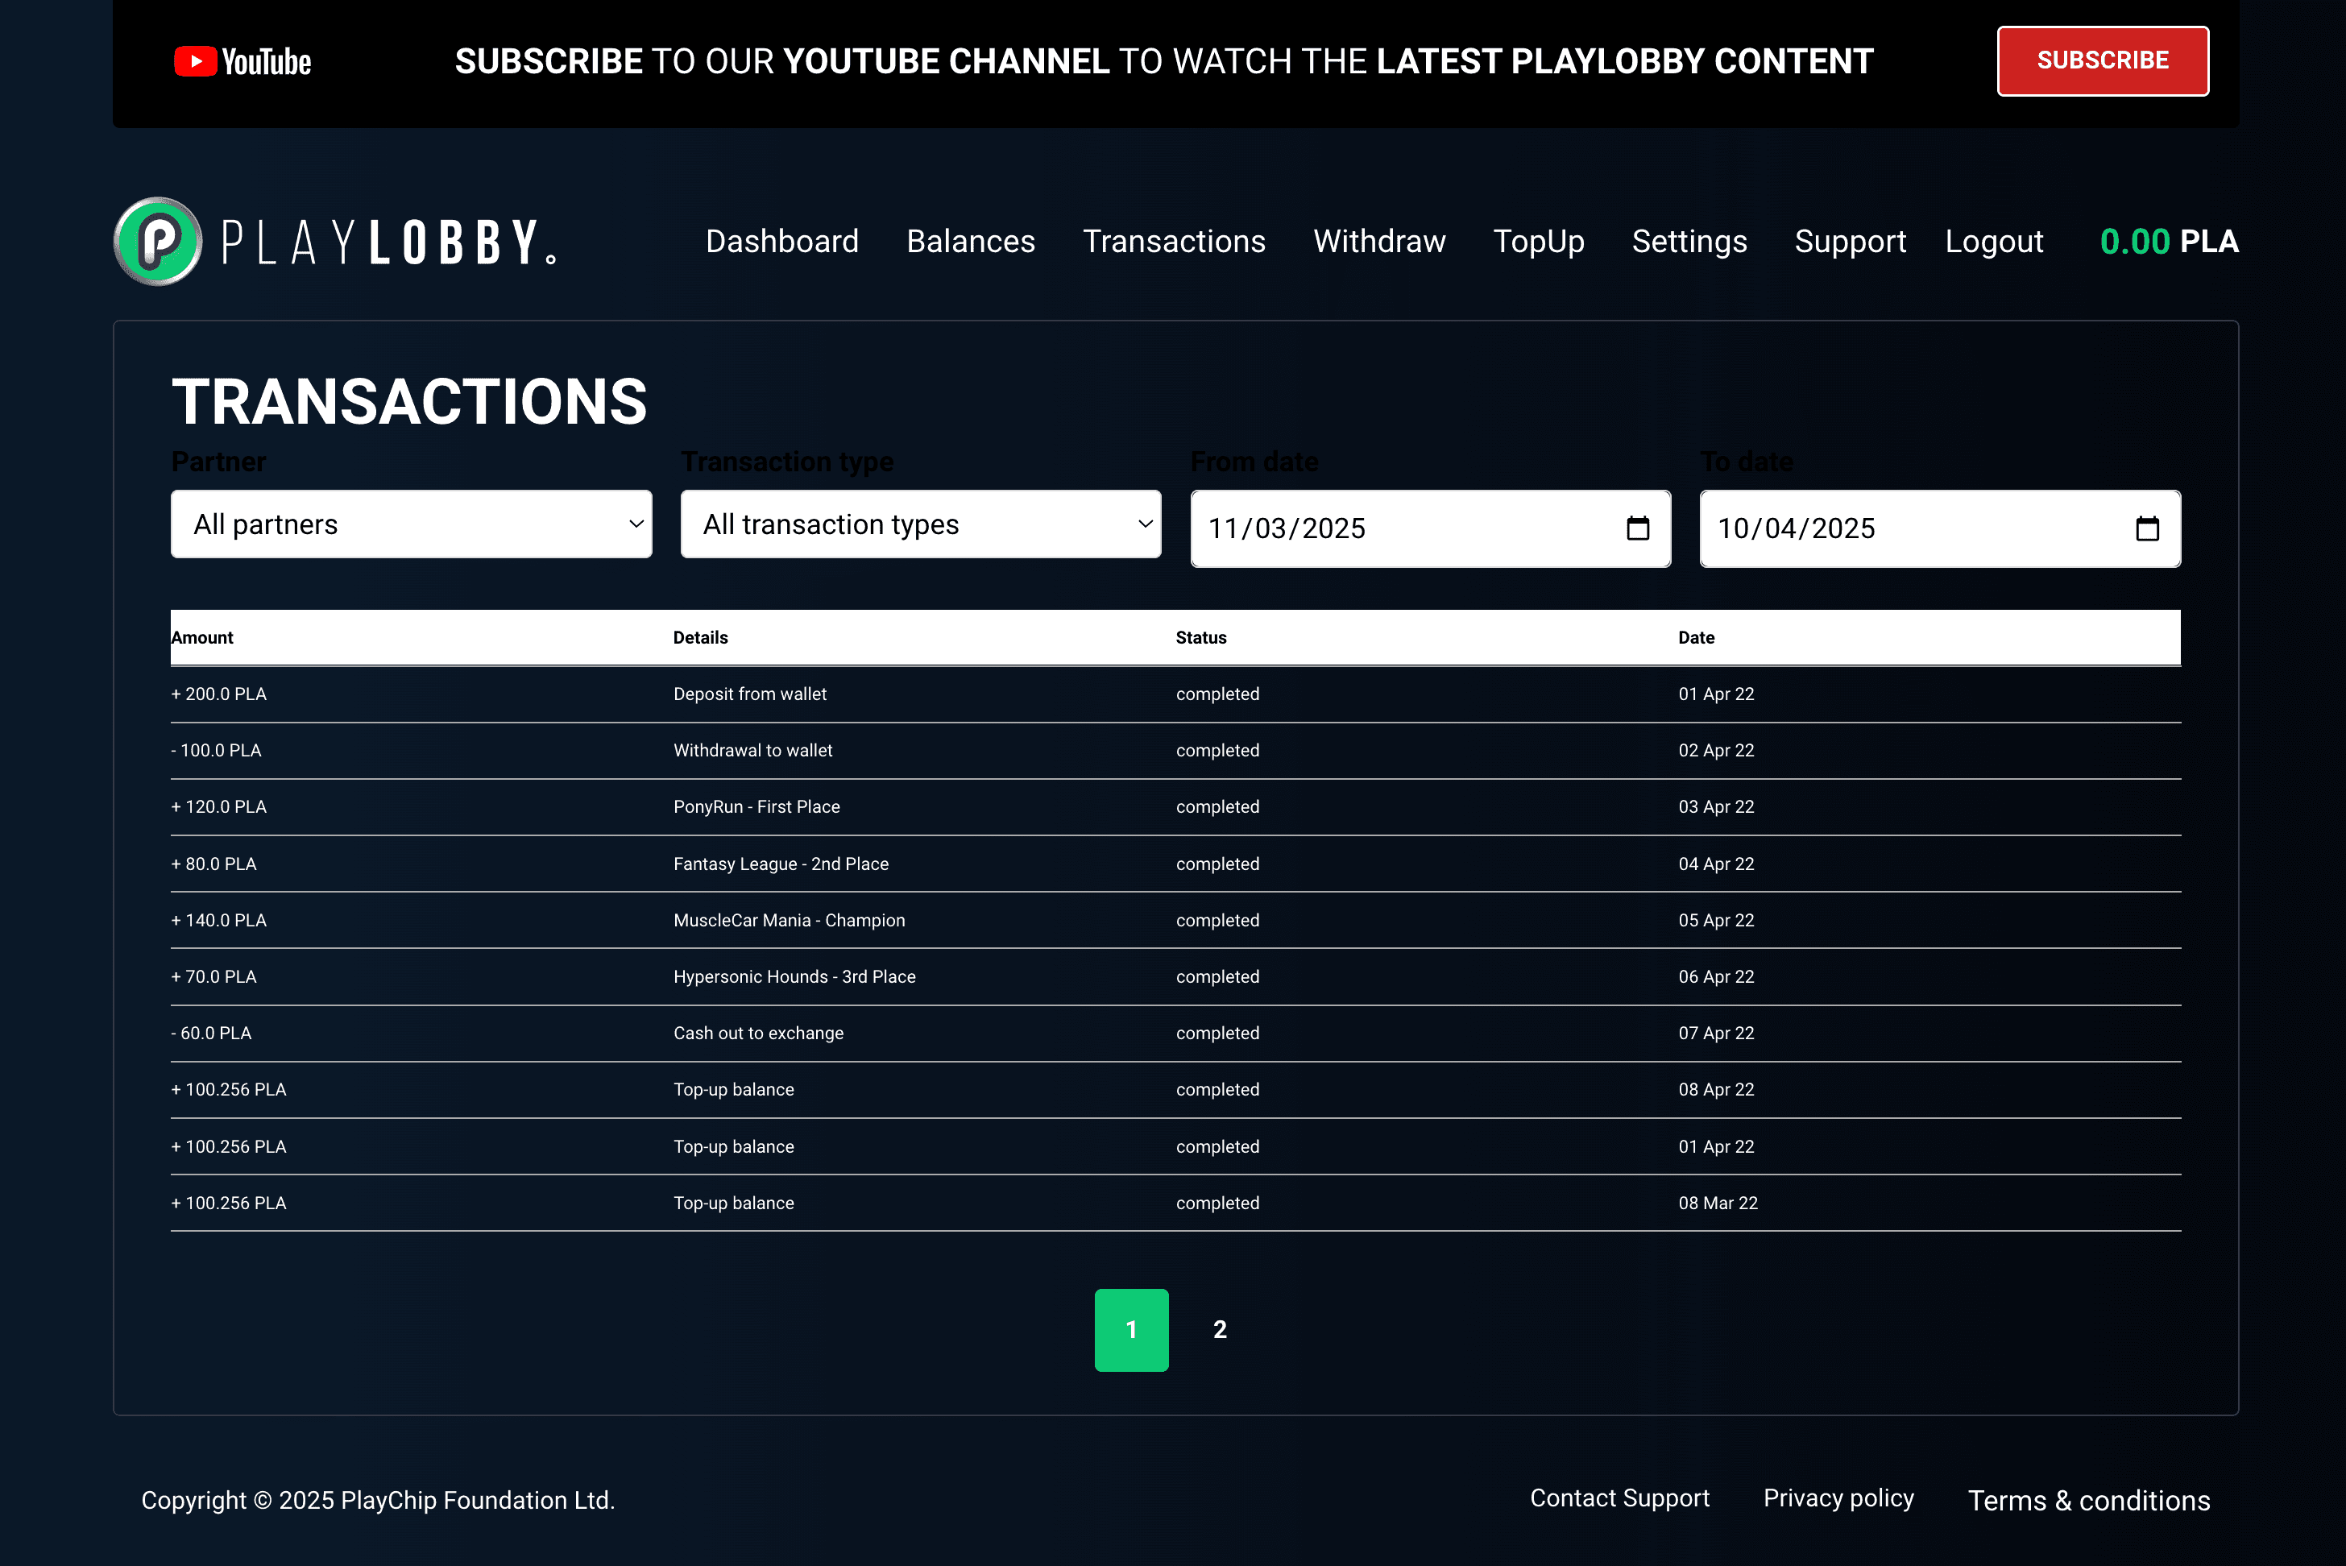Click the red SUBSCRIBE button
The image size is (2346, 1566).
[x=2101, y=61]
